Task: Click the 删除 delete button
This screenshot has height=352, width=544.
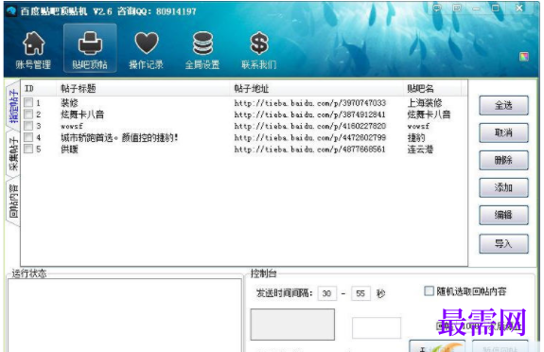Action: 503,160
